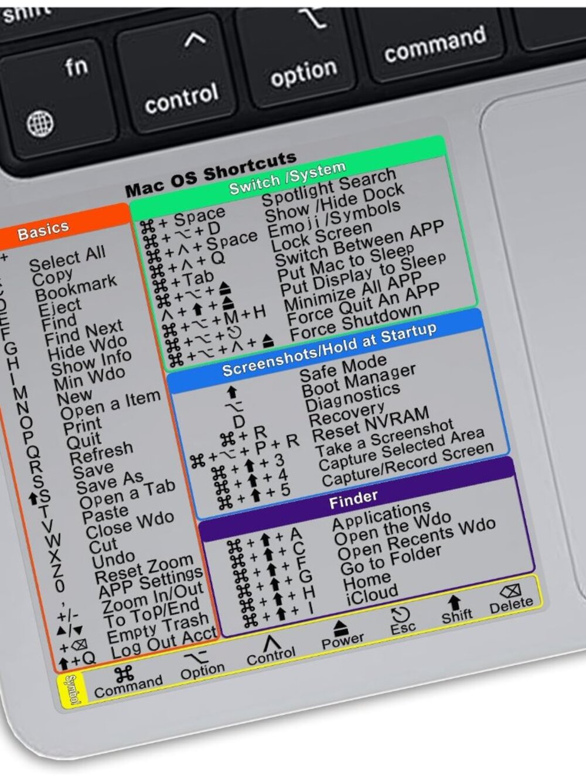Click the Capture Selected Area entry

[401, 450]
